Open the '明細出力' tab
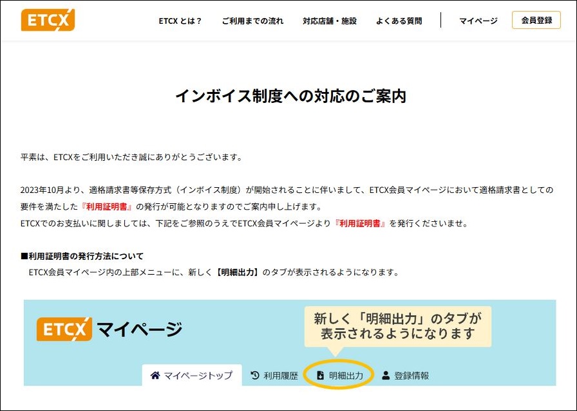Image resolution: width=577 pixels, height=411 pixels. 339,376
